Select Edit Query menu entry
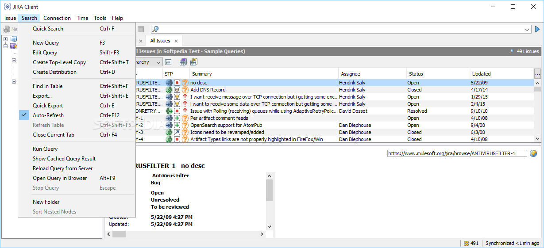Viewport: 544px width, 248px height. pyautogui.click(x=76, y=53)
